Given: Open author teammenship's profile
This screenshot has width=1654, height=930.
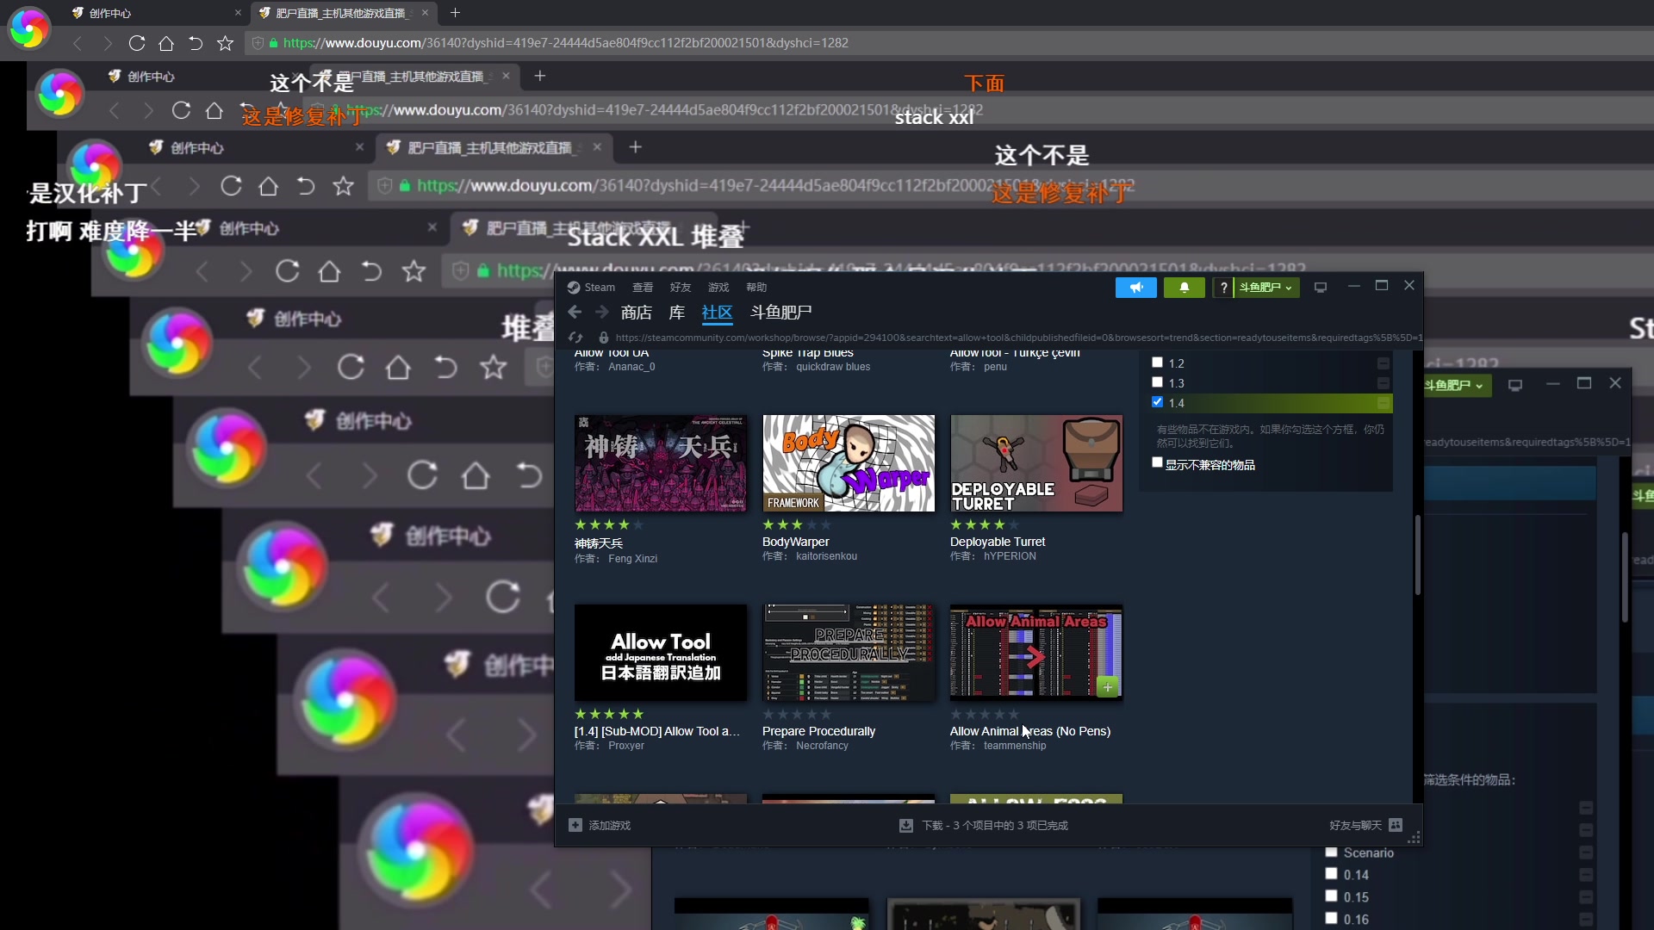Looking at the screenshot, I should pos(1015,746).
